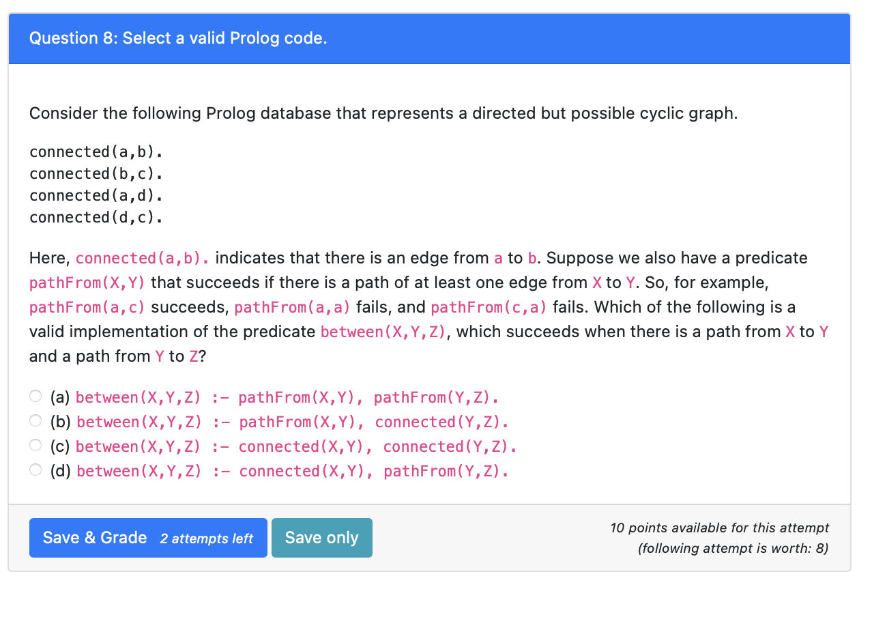Click database line connected(b,c).
Image resolution: width=872 pixels, height=632 pixels.
click(96, 173)
